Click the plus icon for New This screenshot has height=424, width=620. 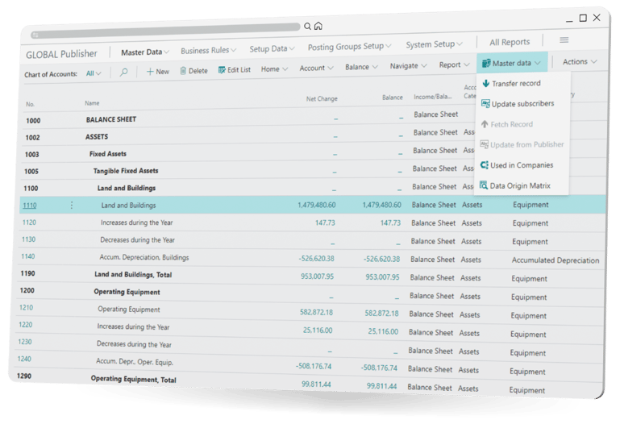tap(150, 72)
